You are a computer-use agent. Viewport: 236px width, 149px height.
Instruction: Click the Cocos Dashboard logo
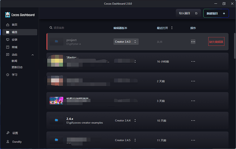pos(20,15)
